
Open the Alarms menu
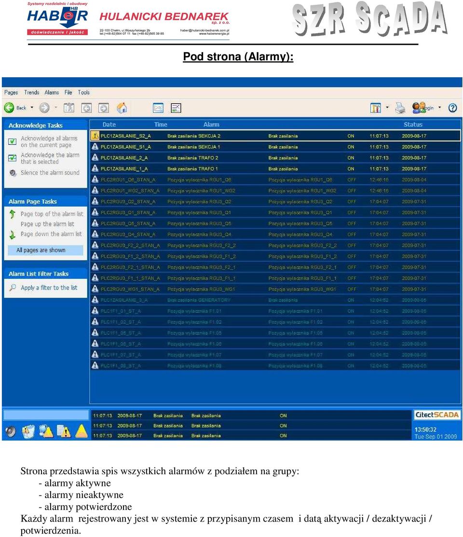[x=52, y=93]
